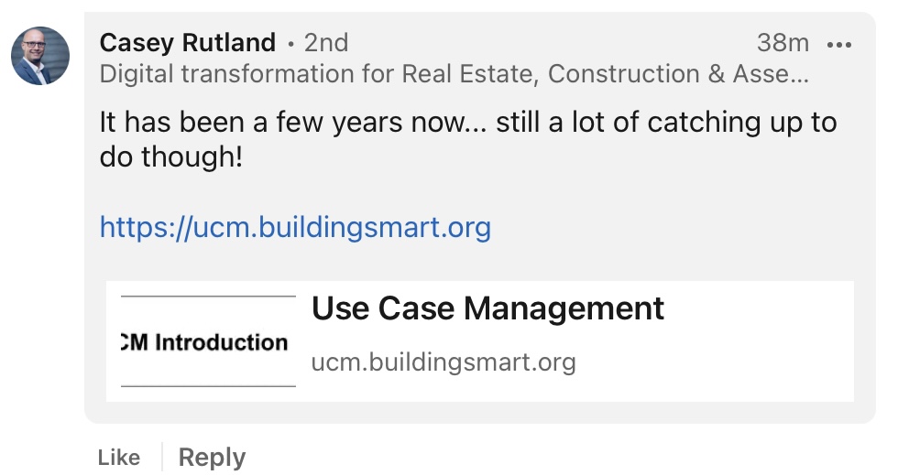
Task: Open the three-dot comment options menu
Action: 839,43
